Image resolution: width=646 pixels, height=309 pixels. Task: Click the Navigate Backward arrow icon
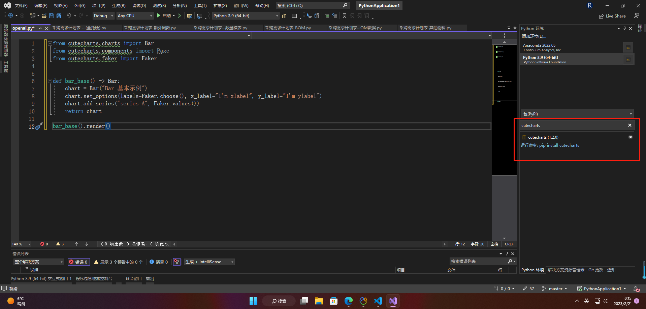point(11,16)
